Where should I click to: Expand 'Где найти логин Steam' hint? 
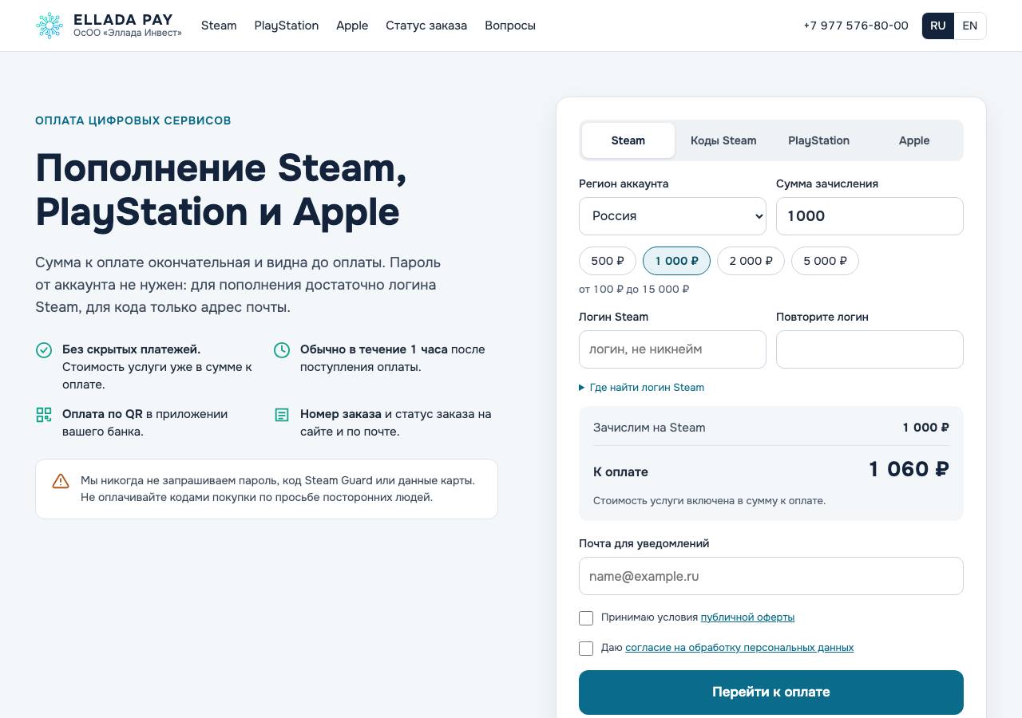642,388
